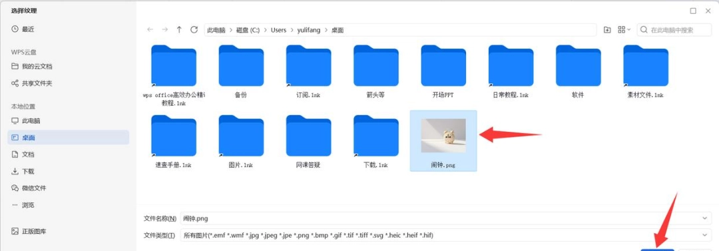
Task: Click Users in the address path
Action: point(278,30)
